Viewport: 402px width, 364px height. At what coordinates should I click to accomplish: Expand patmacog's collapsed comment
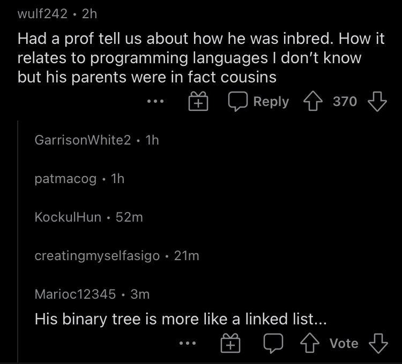65,179
